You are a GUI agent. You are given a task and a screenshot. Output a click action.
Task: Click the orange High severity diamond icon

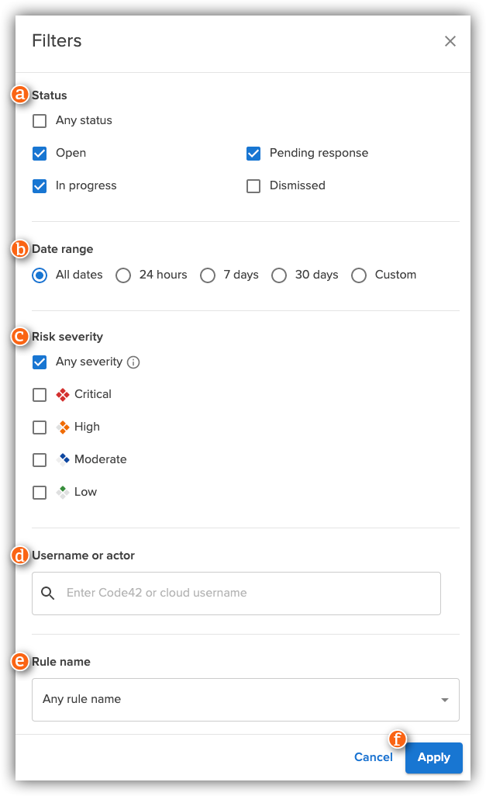(62, 427)
